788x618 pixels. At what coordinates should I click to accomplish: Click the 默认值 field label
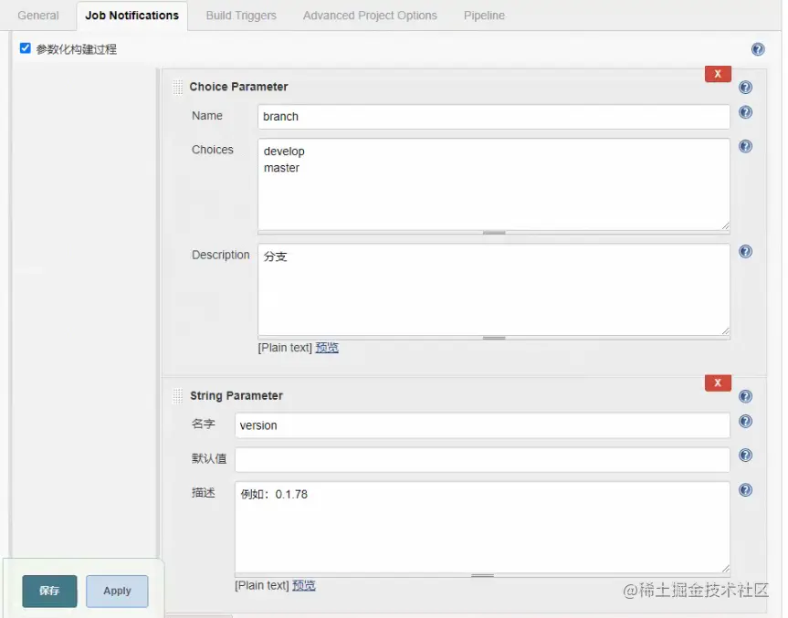[x=208, y=459]
